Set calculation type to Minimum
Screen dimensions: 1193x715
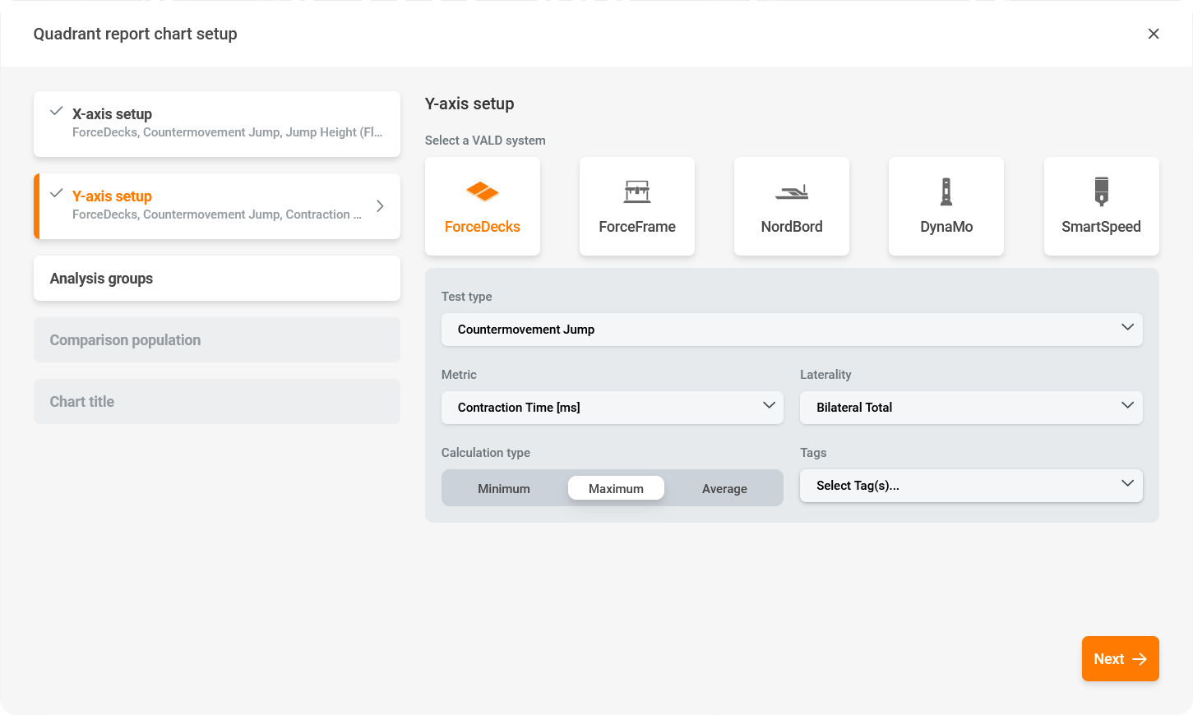tap(504, 488)
